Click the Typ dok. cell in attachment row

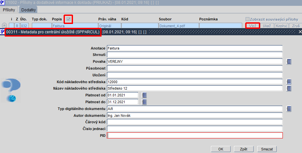42,26
